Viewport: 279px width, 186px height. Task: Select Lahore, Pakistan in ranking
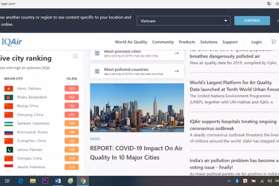coord(30,149)
